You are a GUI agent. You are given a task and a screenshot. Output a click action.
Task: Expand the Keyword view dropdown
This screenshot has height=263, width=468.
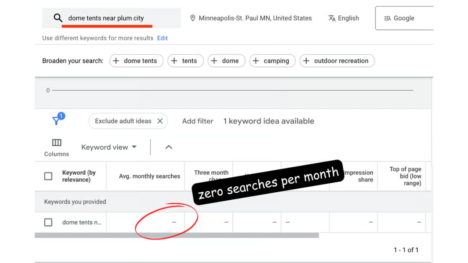[x=109, y=147]
